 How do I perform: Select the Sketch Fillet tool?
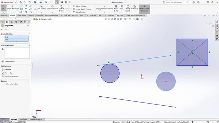tap(30, 12)
